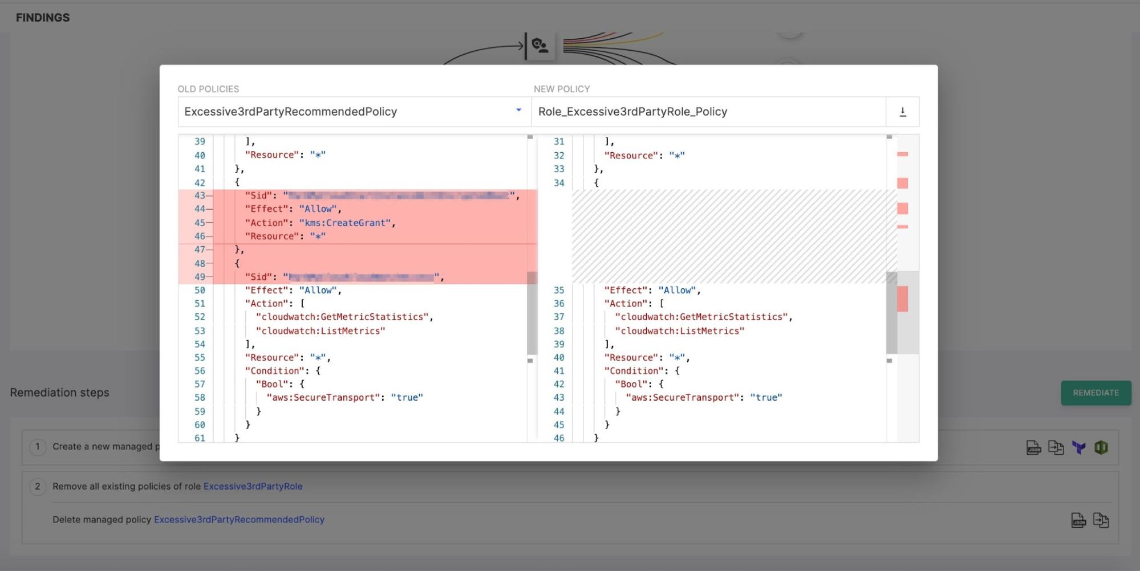
Task: Click the user-gear node icon in graph
Action: 539,45
